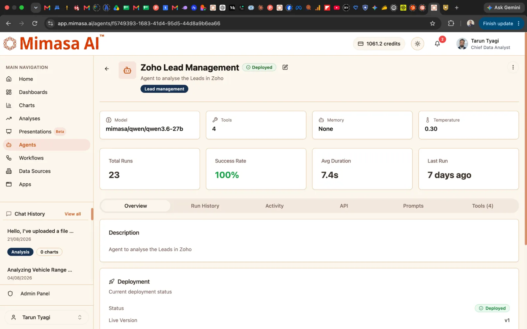
Task: Open the API tab
Action: click(344, 206)
